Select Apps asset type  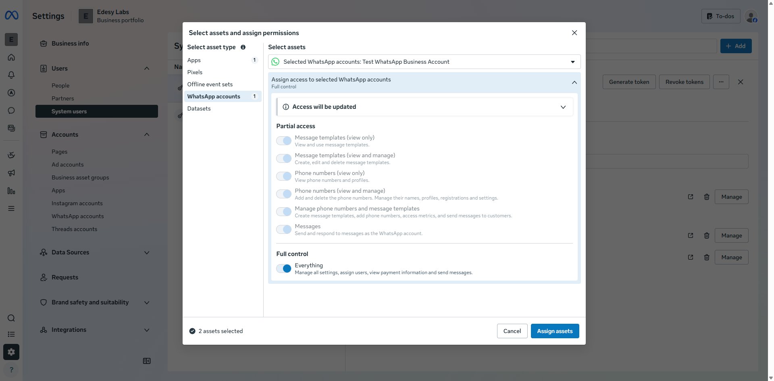222,60
